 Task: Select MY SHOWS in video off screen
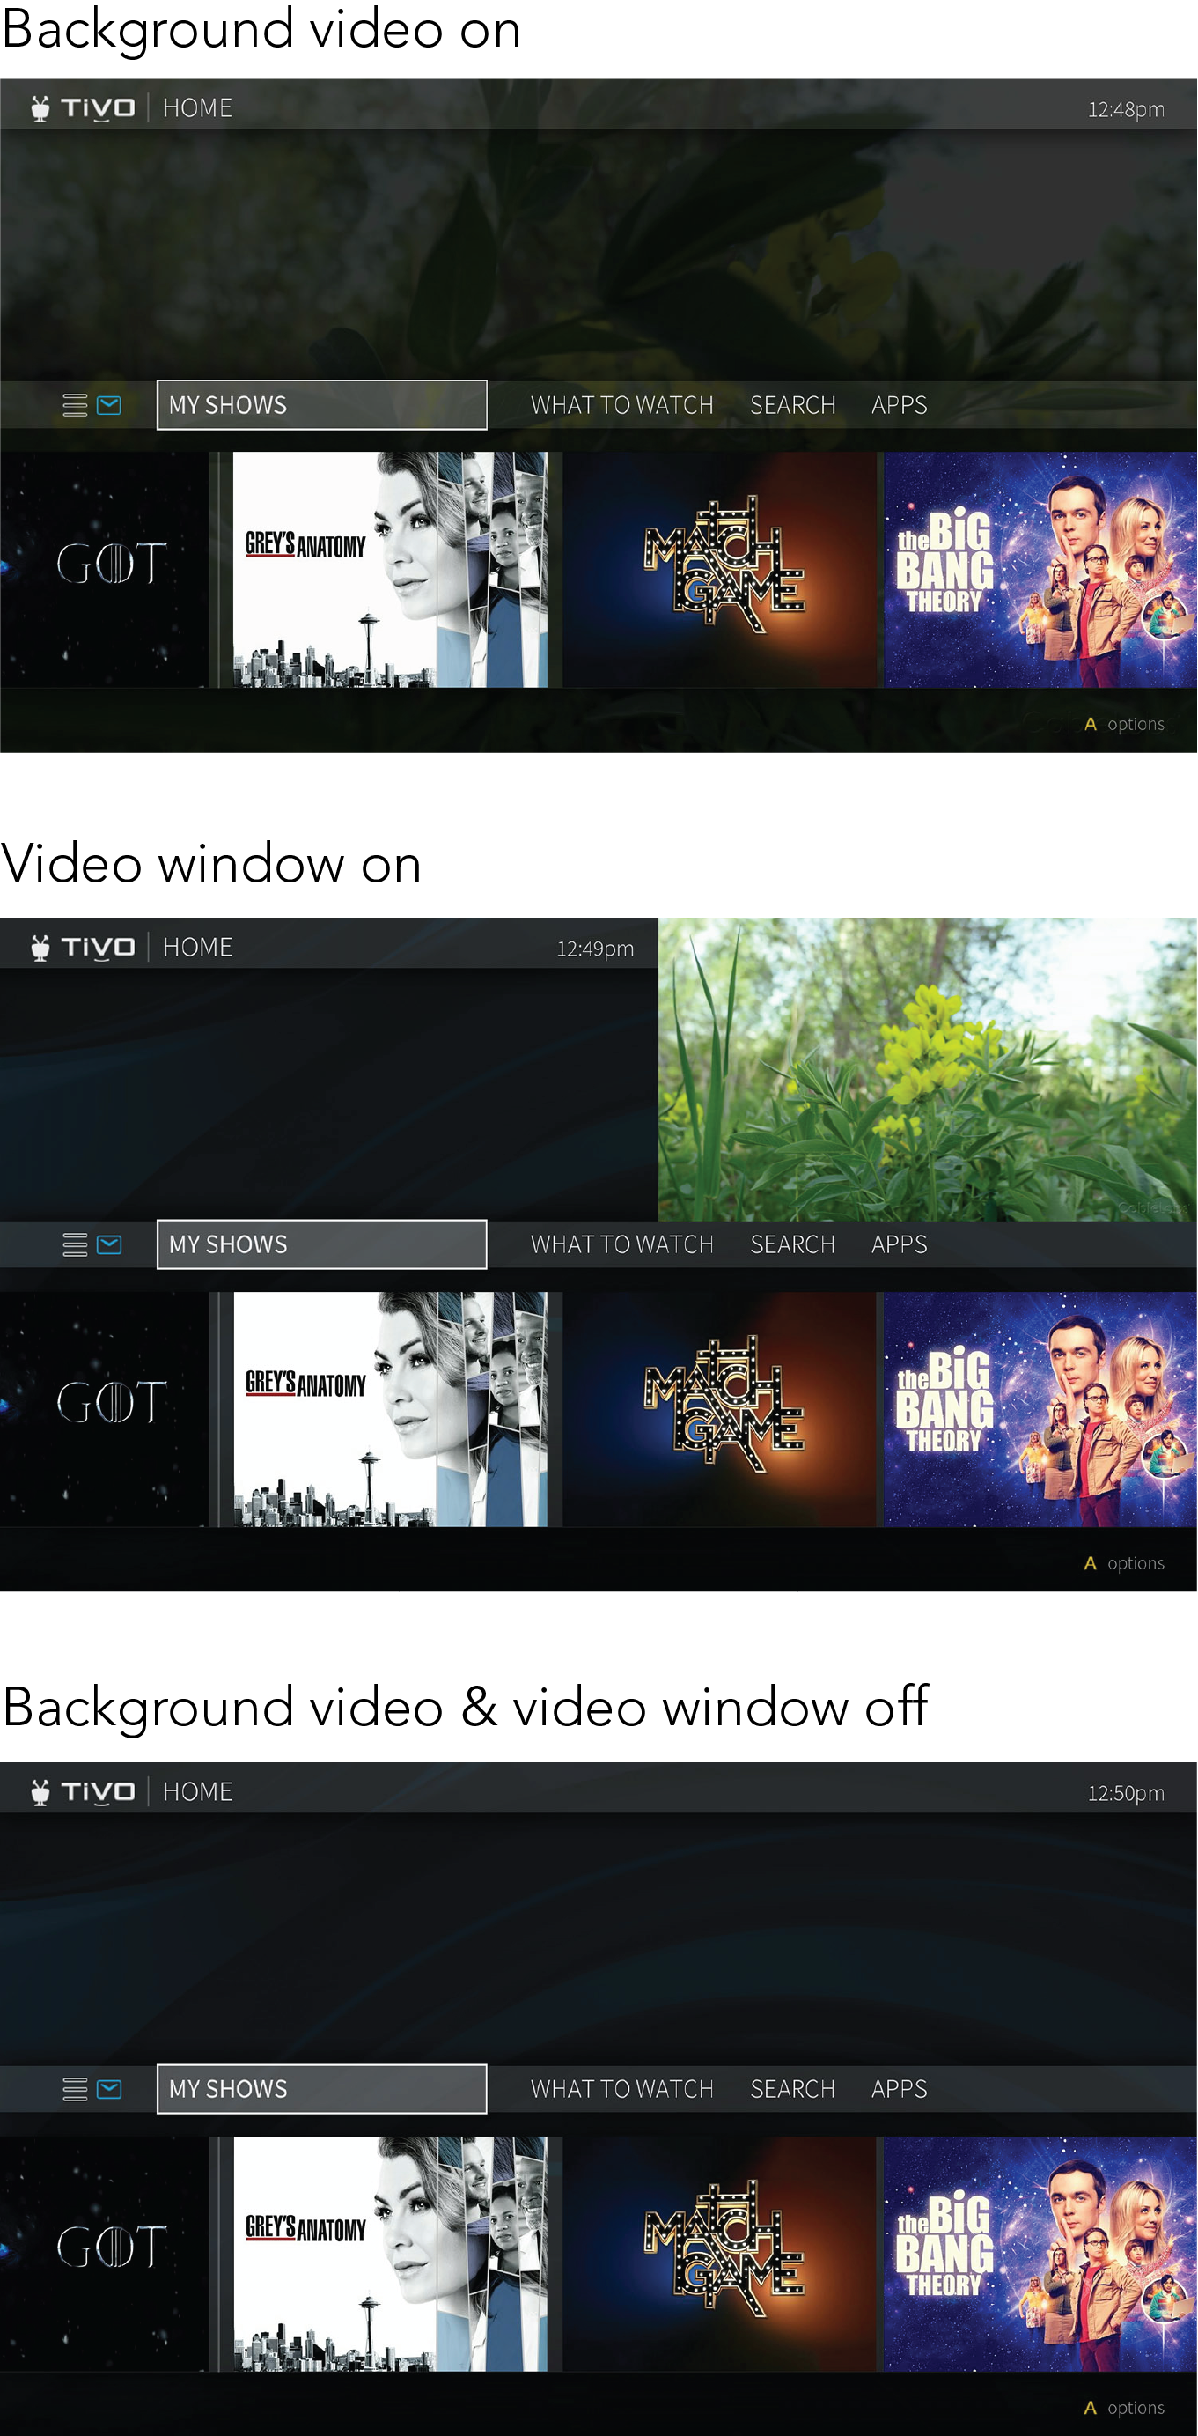[x=322, y=2089]
